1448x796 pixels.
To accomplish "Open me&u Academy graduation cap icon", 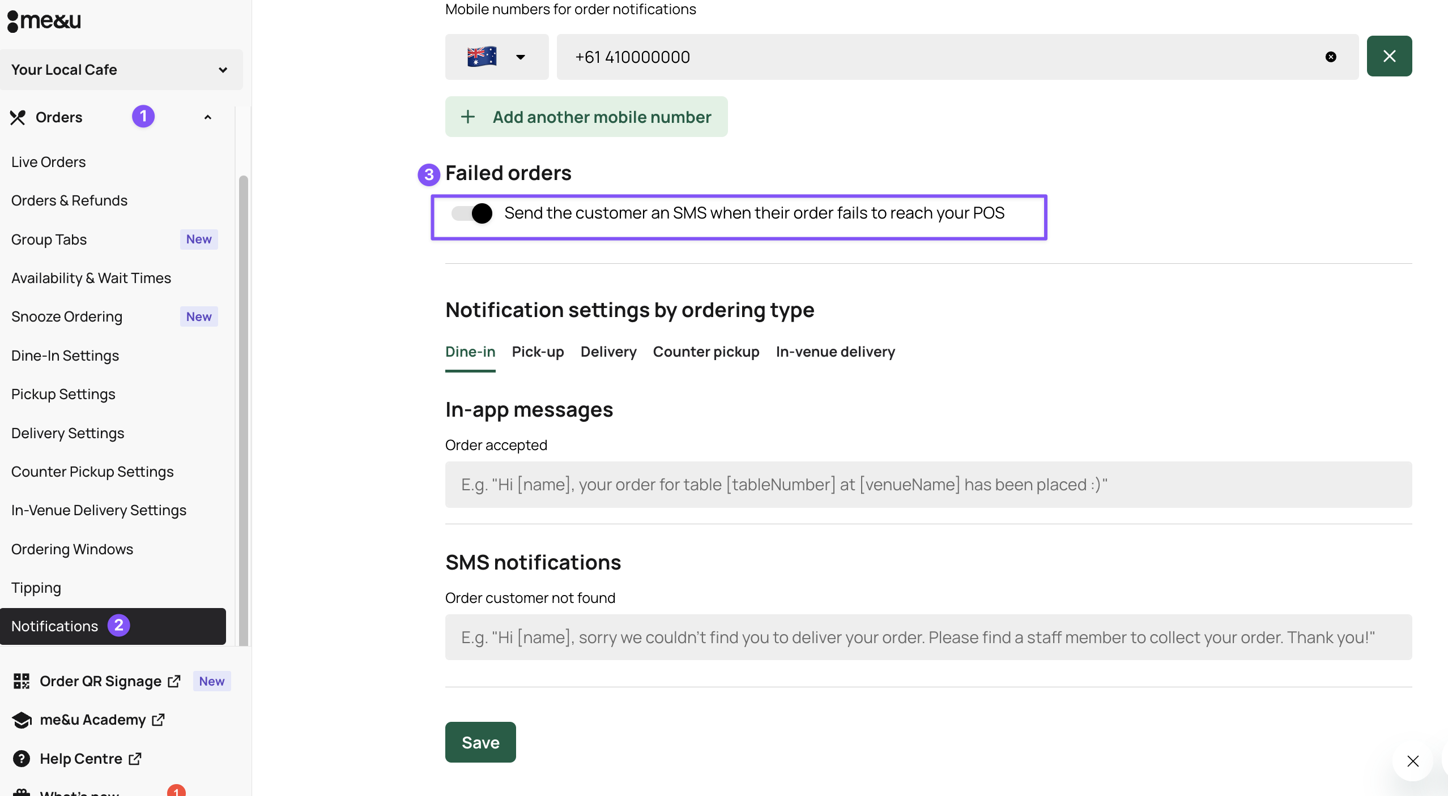I will click(22, 720).
